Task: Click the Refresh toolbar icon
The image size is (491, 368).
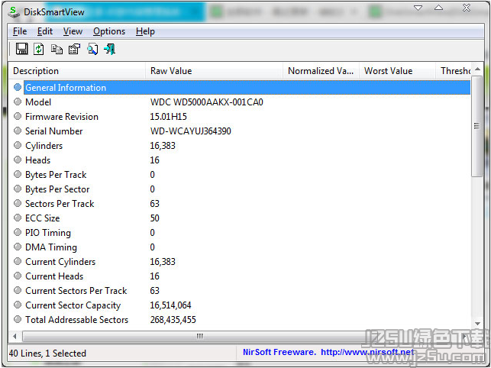Action: coord(39,49)
